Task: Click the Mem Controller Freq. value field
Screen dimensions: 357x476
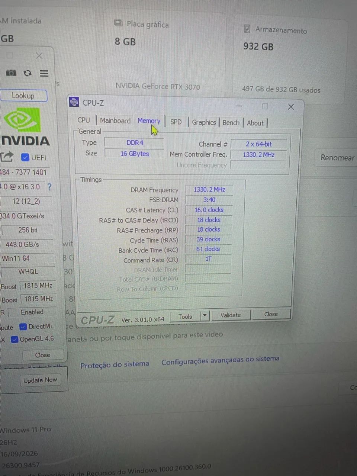Action: click(x=258, y=155)
